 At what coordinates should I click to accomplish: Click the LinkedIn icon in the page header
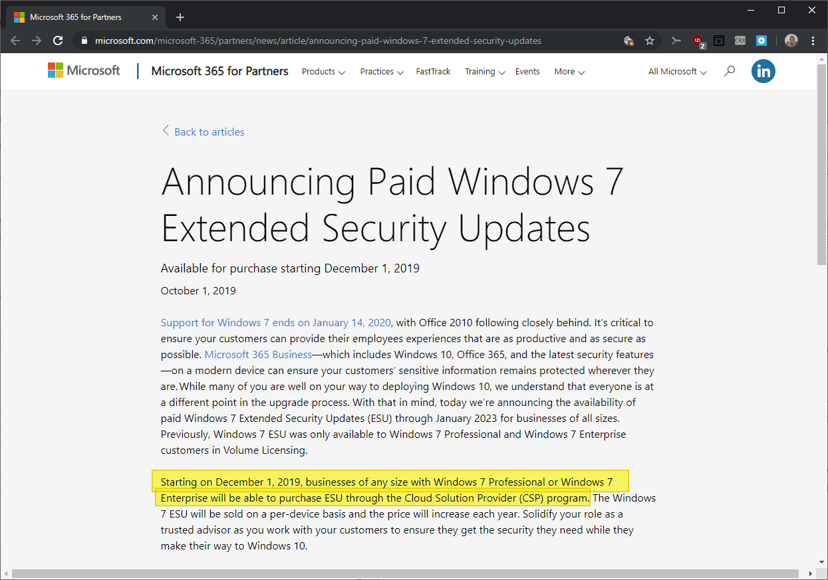[x=763, y=71]
